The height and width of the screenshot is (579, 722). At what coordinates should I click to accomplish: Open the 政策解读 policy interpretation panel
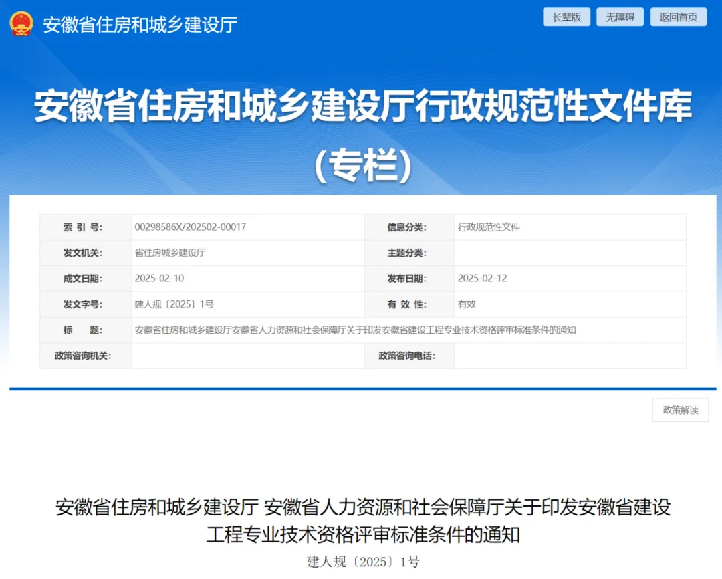[x=680, y=410]
